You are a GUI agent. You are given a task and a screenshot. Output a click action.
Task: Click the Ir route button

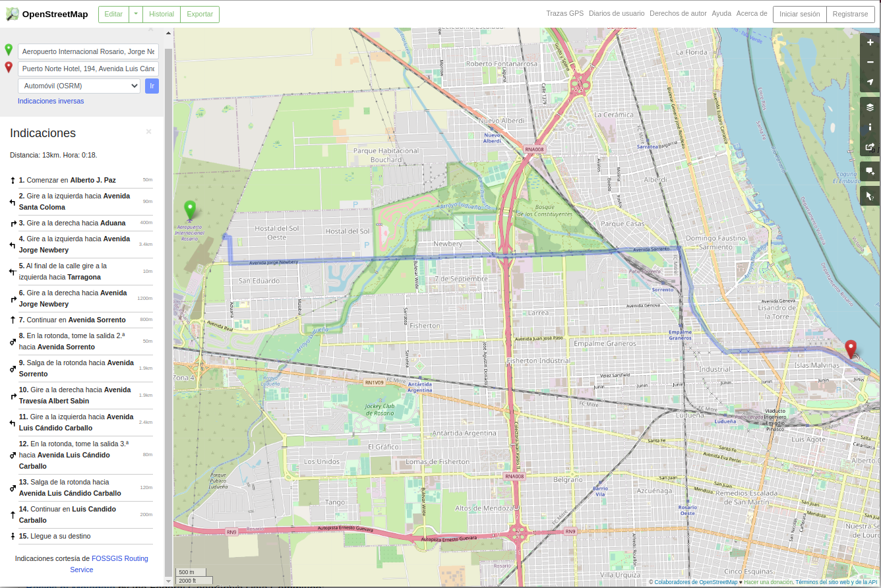(152, 86)
